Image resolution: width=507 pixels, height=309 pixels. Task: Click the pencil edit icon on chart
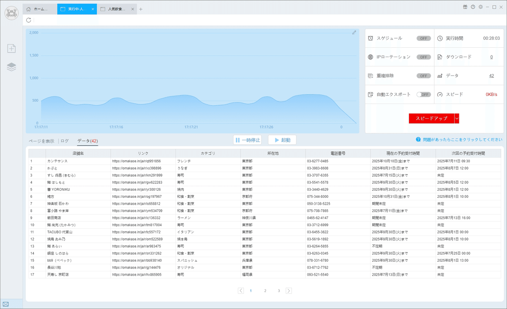pyautogui.click(x=354, y=33)
